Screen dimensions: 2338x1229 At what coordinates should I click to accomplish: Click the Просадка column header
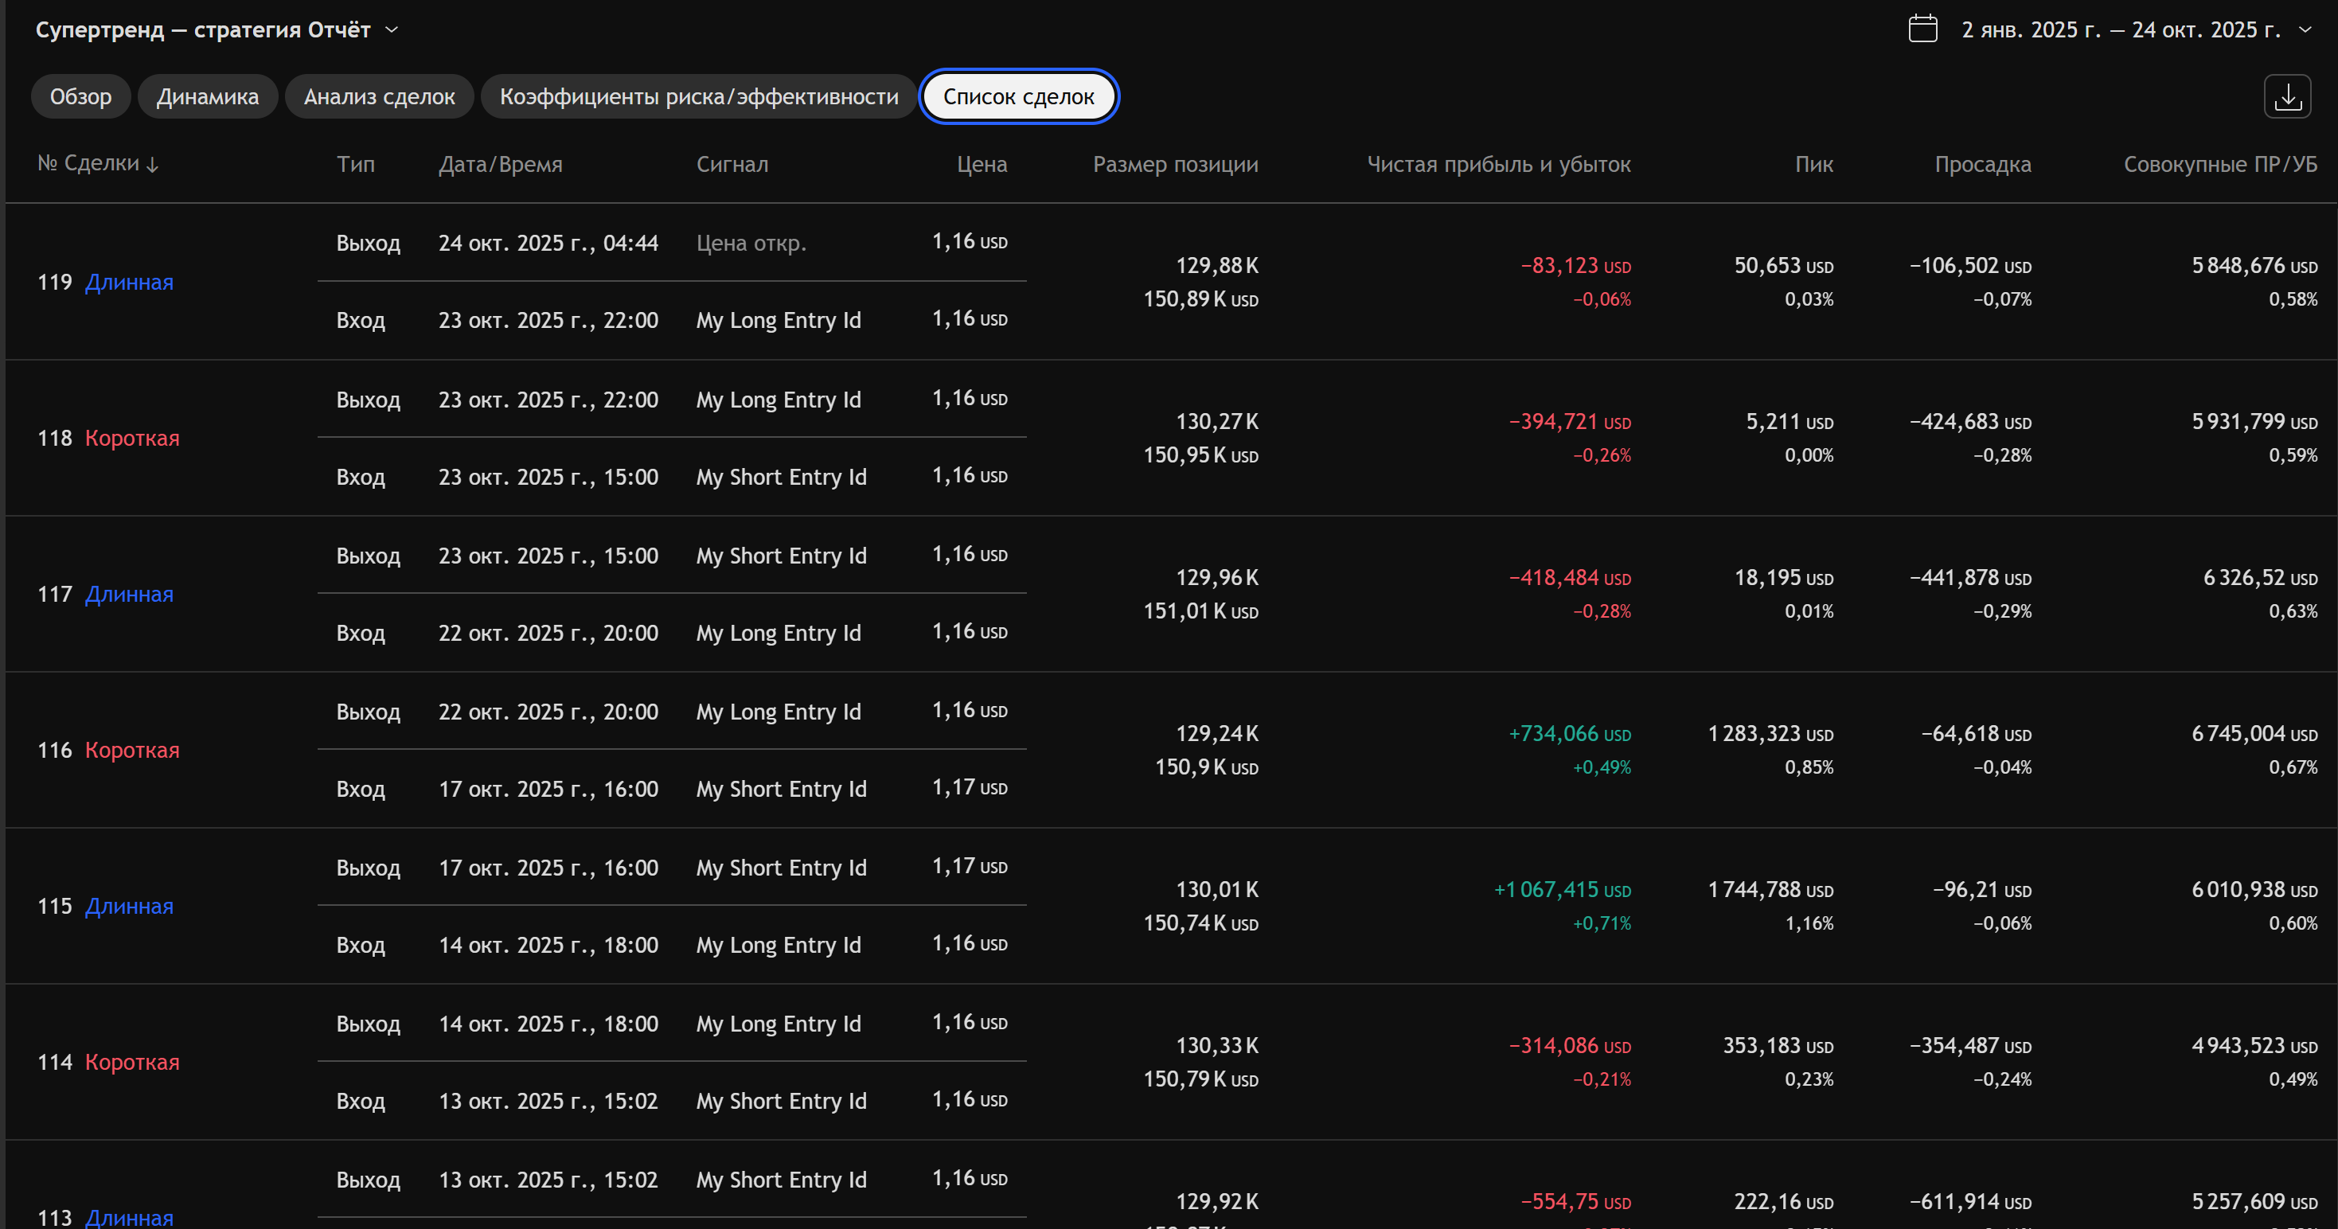point(1982,164)
